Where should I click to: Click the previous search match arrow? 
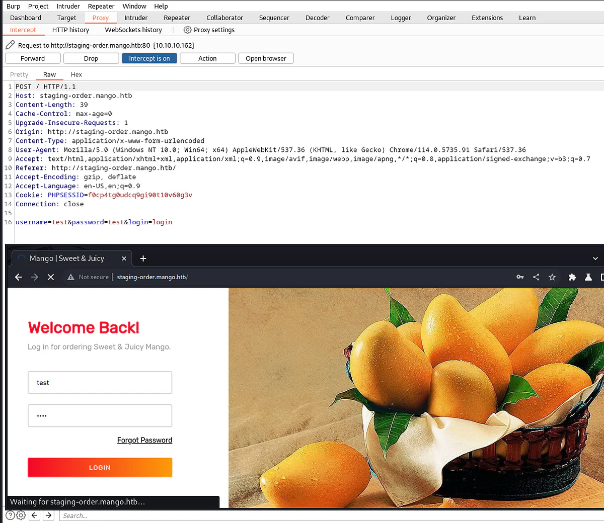click(x=35, y=515)
